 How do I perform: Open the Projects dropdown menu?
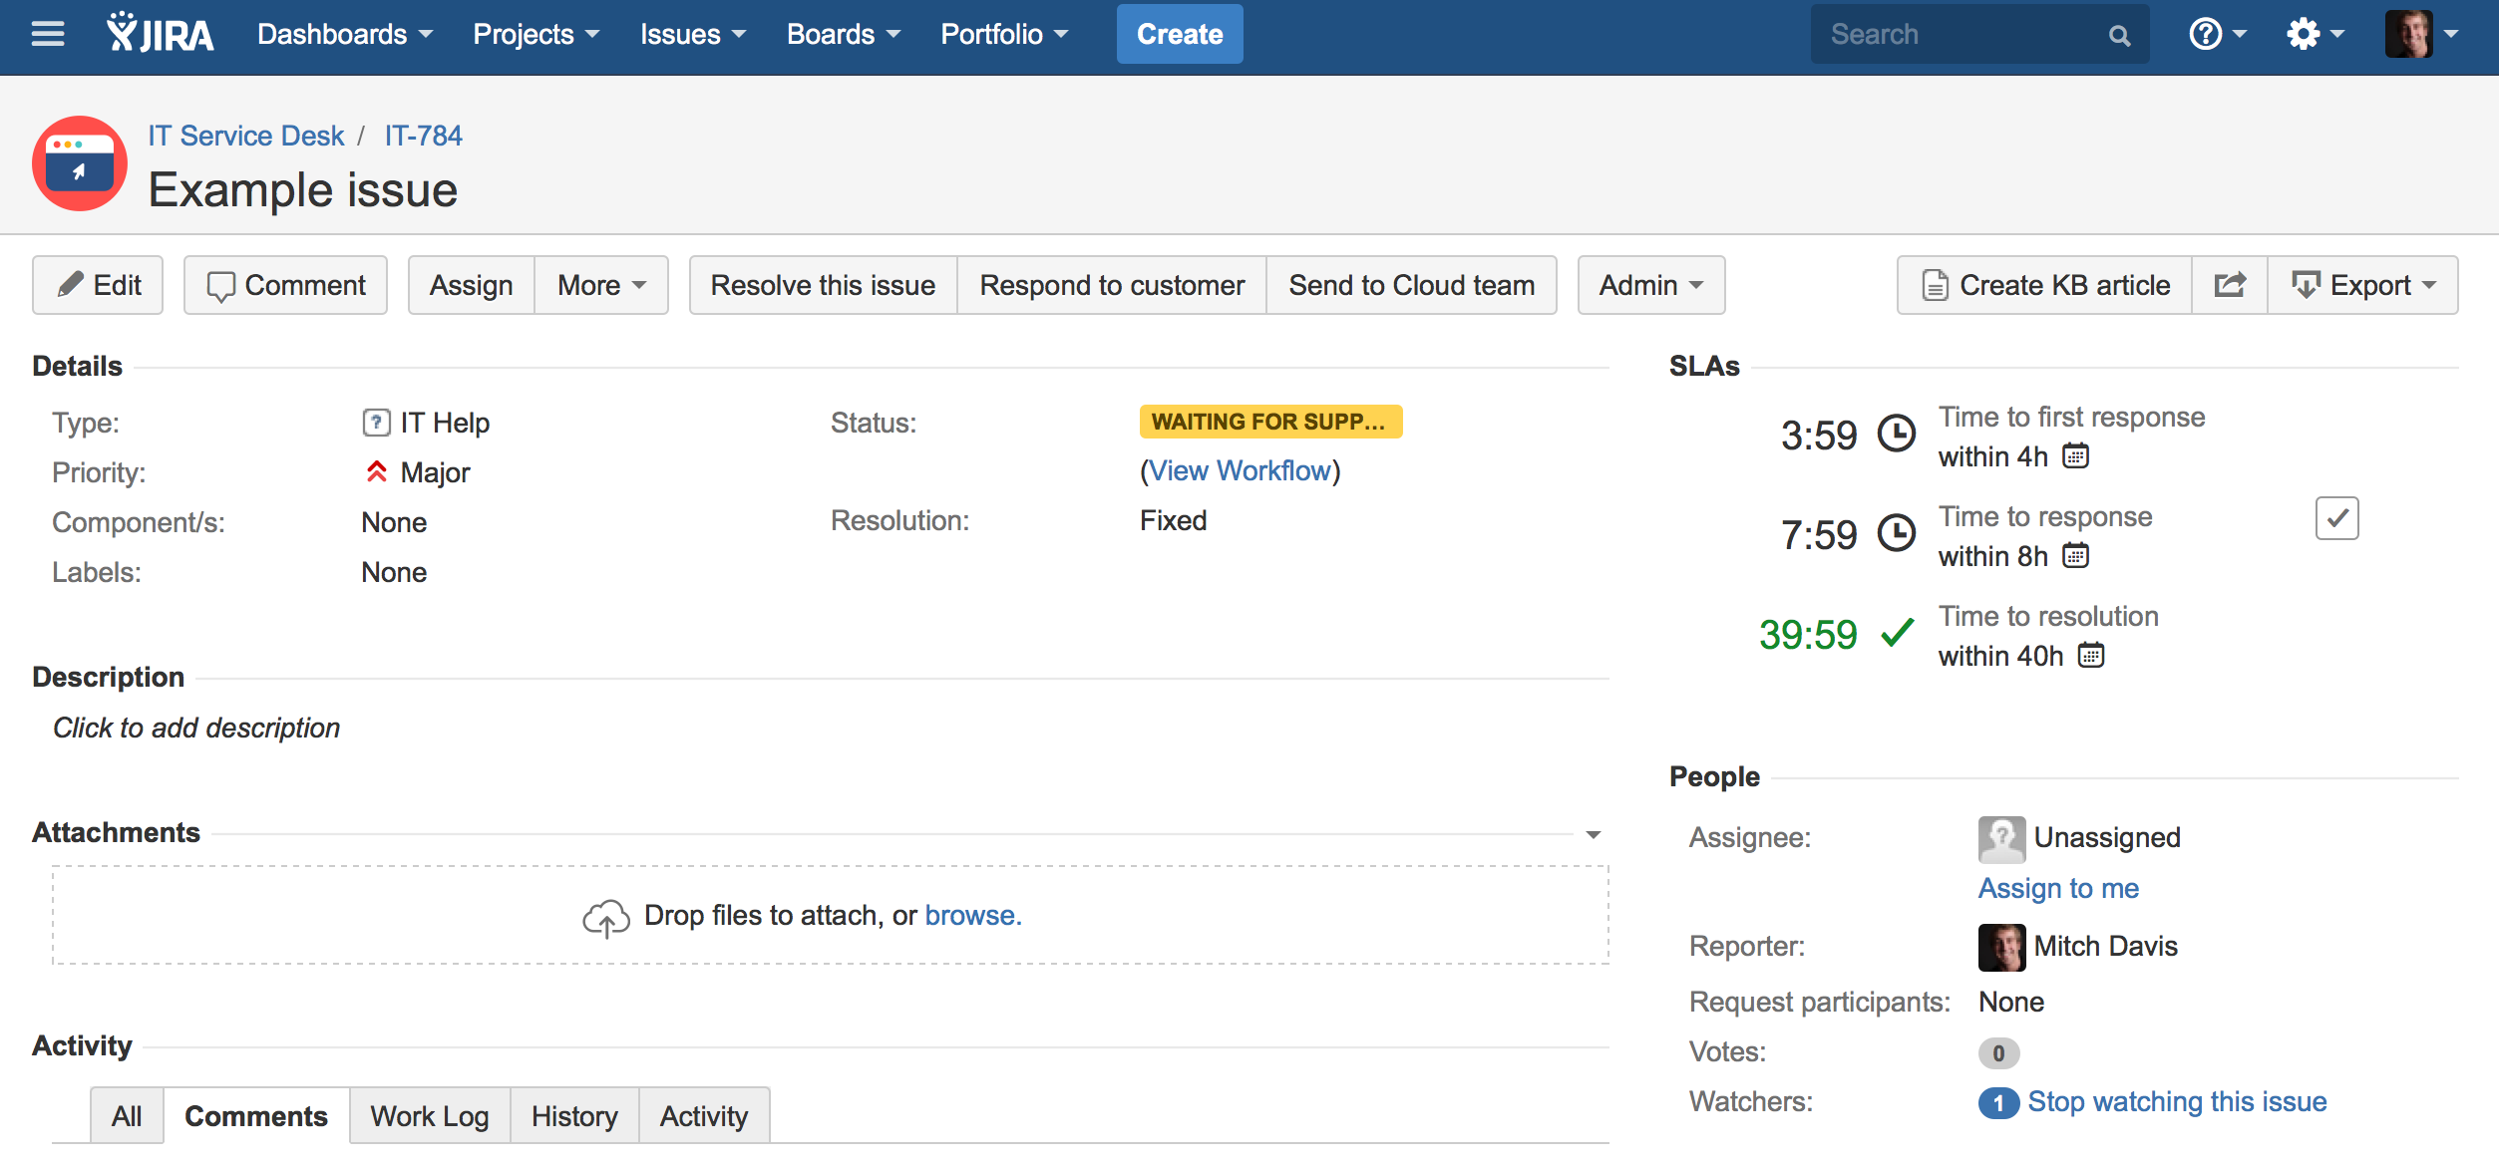click(x=536, y=35)
